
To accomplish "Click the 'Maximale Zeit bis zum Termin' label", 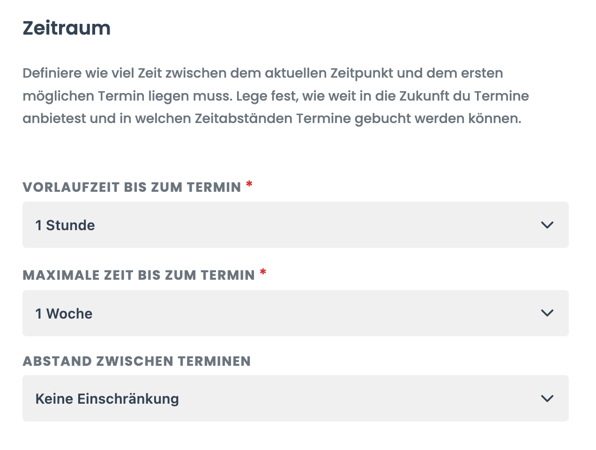I will point(139,275).
